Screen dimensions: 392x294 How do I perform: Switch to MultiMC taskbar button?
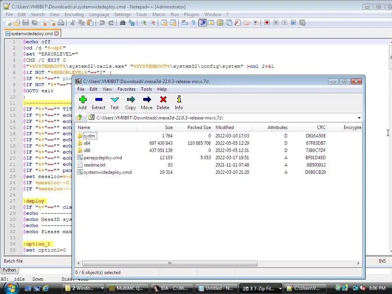point(127,288)
